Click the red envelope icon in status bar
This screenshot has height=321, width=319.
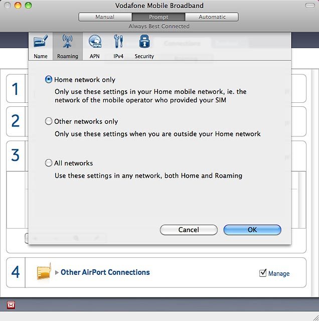pyautogui.click(x=11, y=305)
